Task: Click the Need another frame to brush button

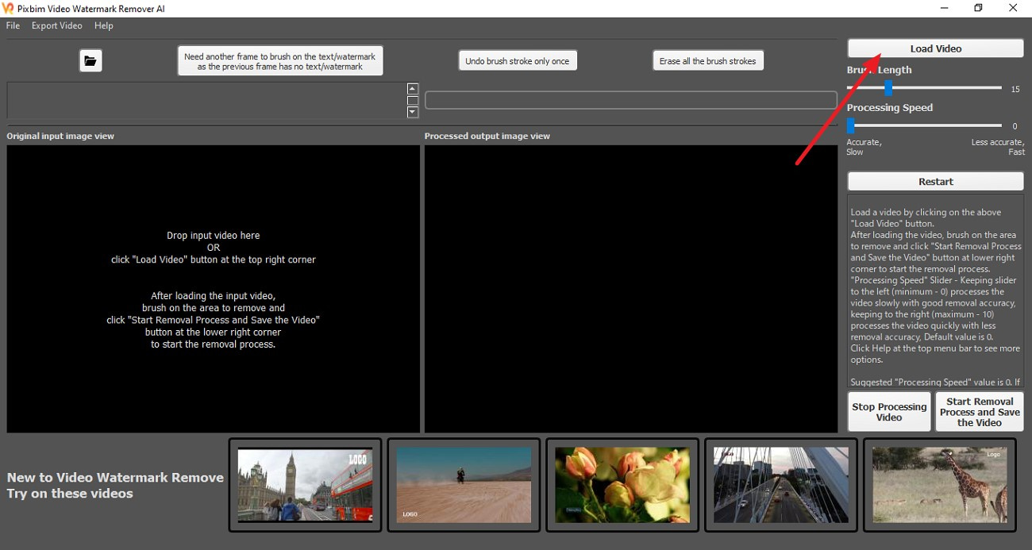Action: point(280,61)
